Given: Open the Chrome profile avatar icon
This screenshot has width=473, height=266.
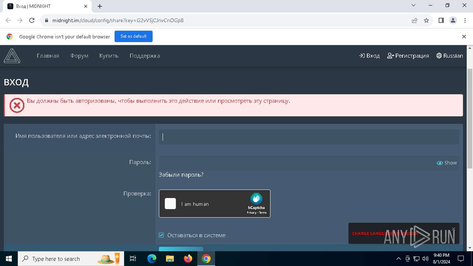Looking at the screenshot, I should 453,20.
